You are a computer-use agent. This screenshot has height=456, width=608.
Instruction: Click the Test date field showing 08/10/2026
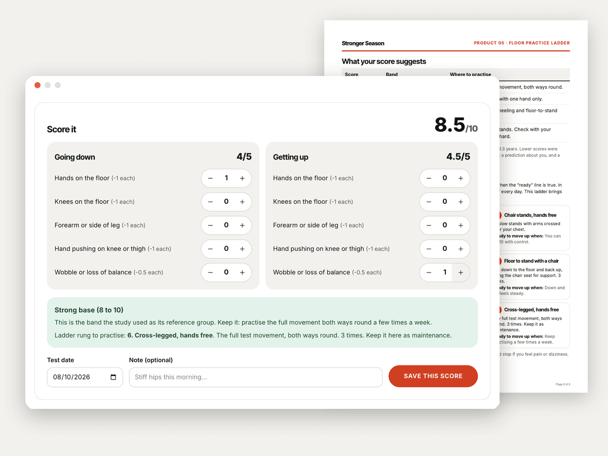(x=85, y=377)
